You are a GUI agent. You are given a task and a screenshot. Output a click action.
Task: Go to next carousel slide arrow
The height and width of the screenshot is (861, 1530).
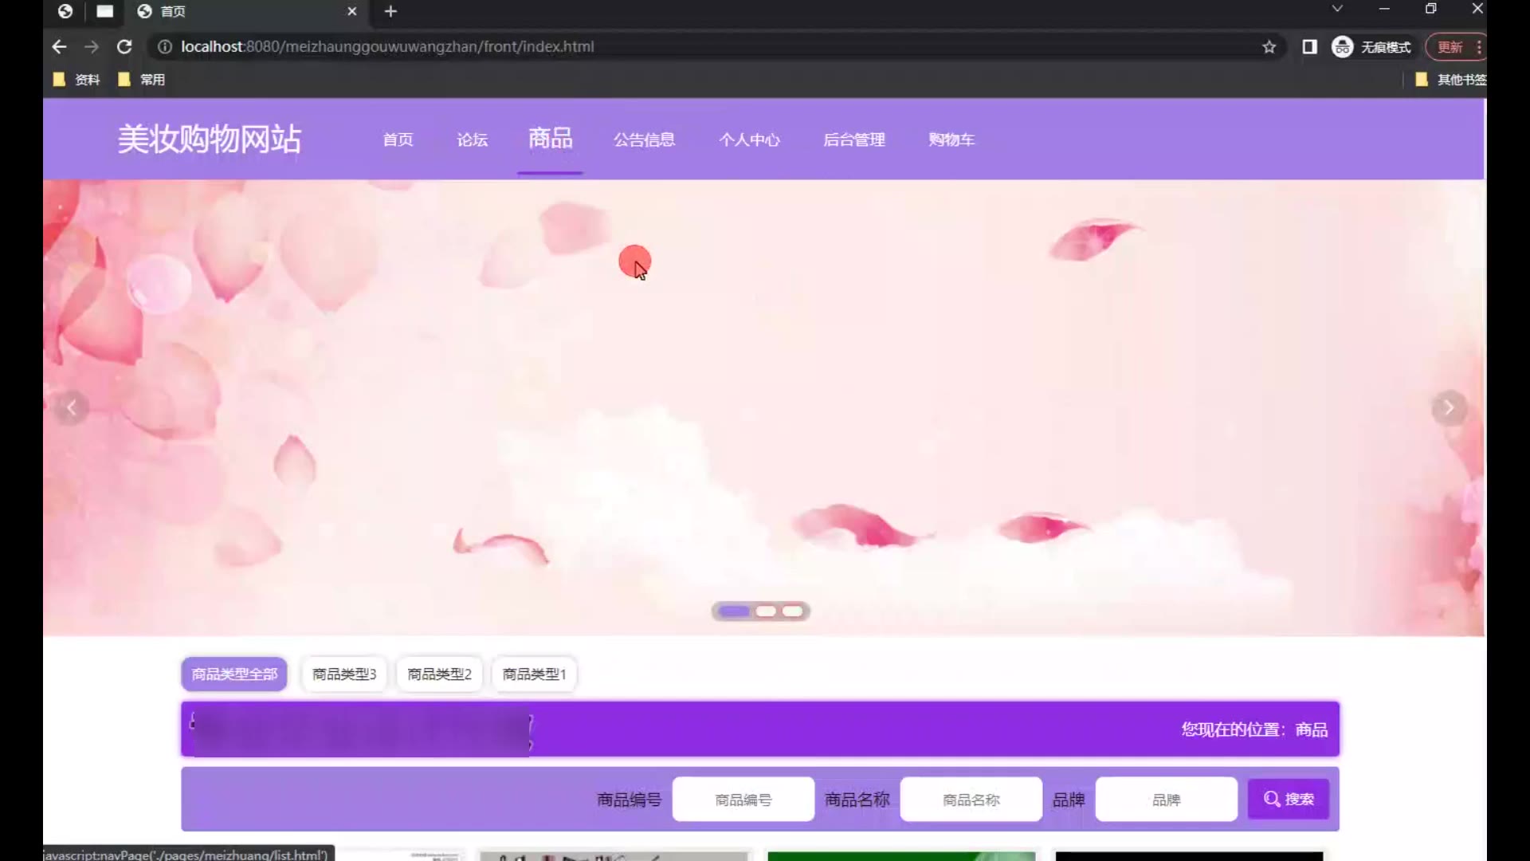click(1449, 408)
